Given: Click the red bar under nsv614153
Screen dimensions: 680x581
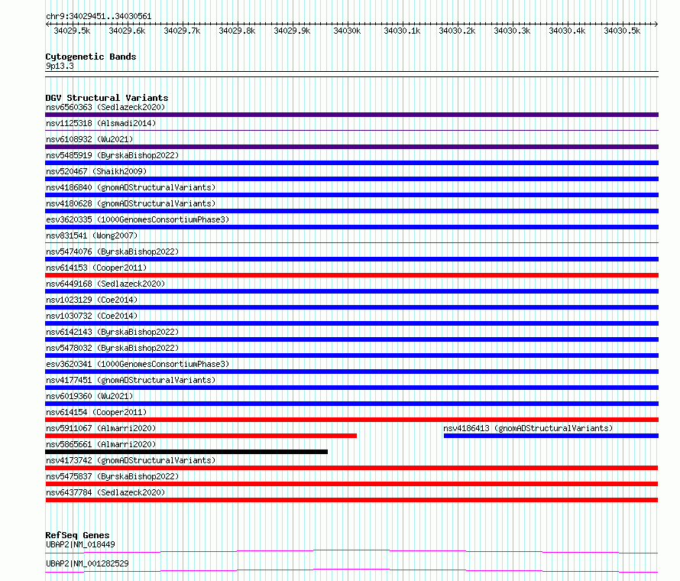Looking at the screenshot, I should 351,275.
